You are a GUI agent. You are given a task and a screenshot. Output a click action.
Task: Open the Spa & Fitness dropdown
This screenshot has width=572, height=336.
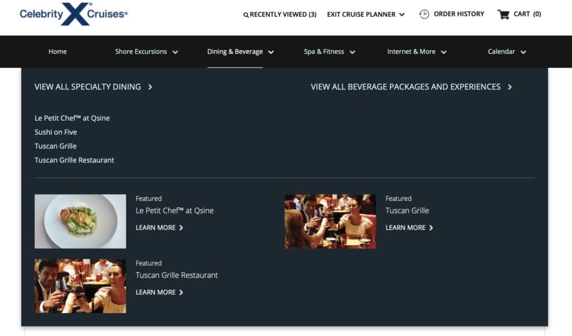pos(352,52)
